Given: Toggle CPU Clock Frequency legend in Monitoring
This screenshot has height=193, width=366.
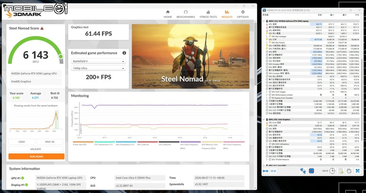Looking at the screenshot, I should [x=190, y=145].
